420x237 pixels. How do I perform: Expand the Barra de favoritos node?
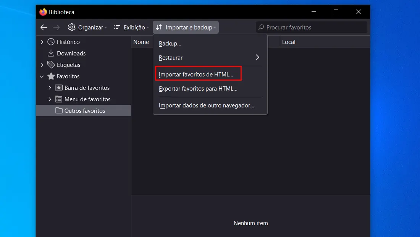coord(50,88)
